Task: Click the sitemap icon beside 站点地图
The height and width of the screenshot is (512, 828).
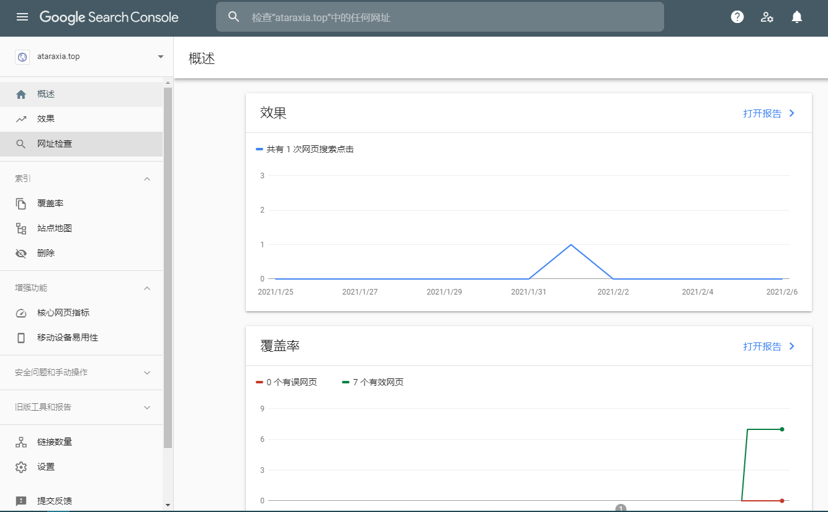Action: pos(21,229)
